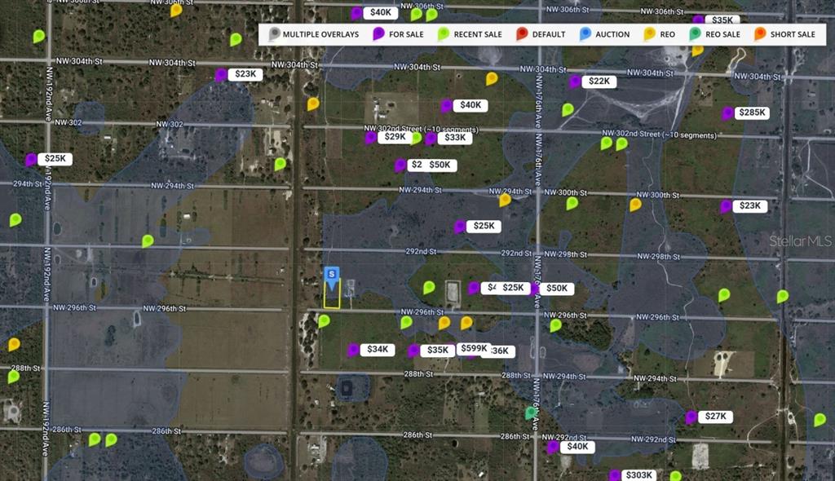Image resolution: width=835 pixels, height=481 pixels.
Task: Click the yellow-outlined subject parcel
Action: pos(332,299)
